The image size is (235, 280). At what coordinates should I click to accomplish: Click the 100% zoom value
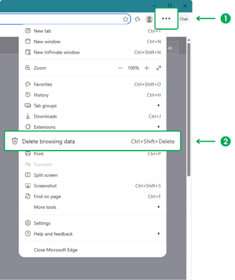[x=133, y=68]
